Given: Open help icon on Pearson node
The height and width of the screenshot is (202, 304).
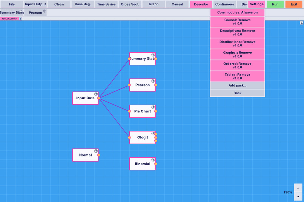Looking at the screenshot, I should coord(153,81).
